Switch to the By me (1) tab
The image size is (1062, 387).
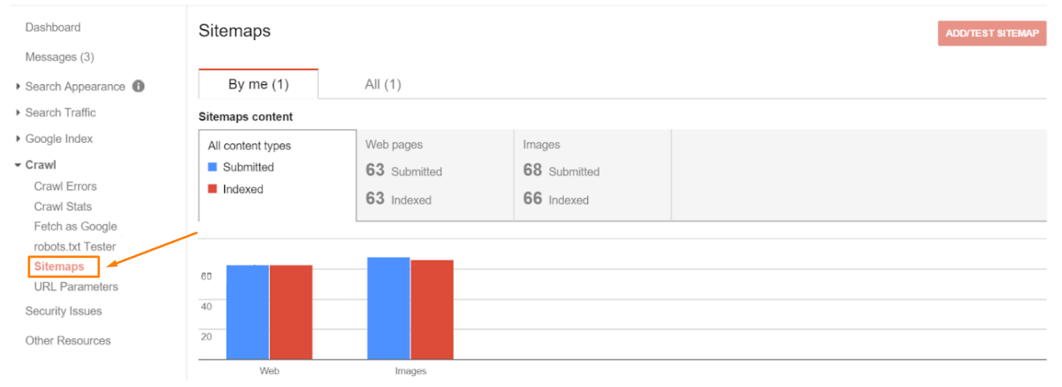pos(258,84)
